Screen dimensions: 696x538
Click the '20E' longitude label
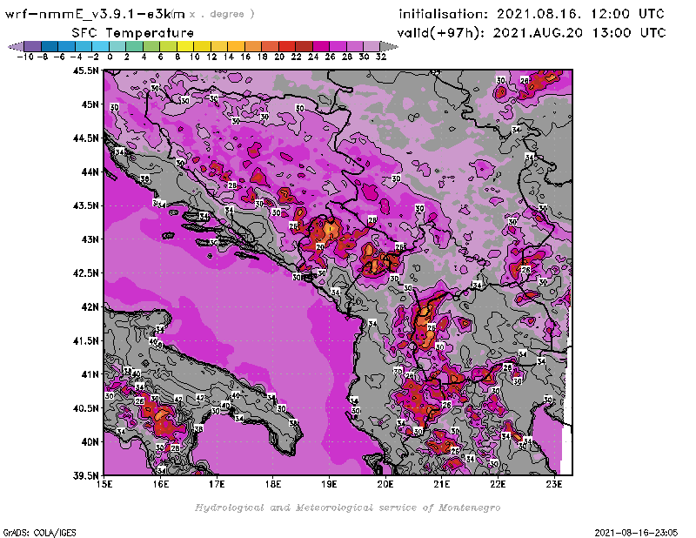(x=385, y=484)
